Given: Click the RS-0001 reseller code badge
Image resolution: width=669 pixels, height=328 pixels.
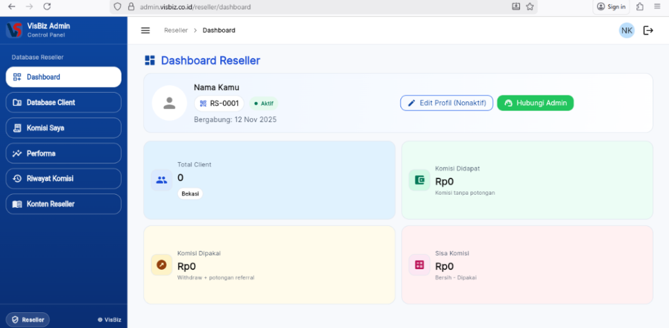Looking at the screenshot, I should [x=219, y=103].
